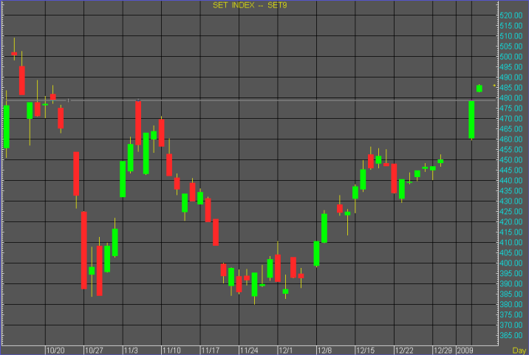529x355 pixels.
Task: Click the 465.00 price label
Action: point(511,129)
